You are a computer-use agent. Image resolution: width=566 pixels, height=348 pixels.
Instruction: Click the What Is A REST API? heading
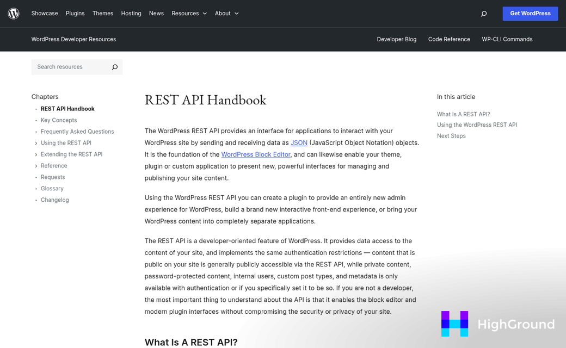[191, 342]
